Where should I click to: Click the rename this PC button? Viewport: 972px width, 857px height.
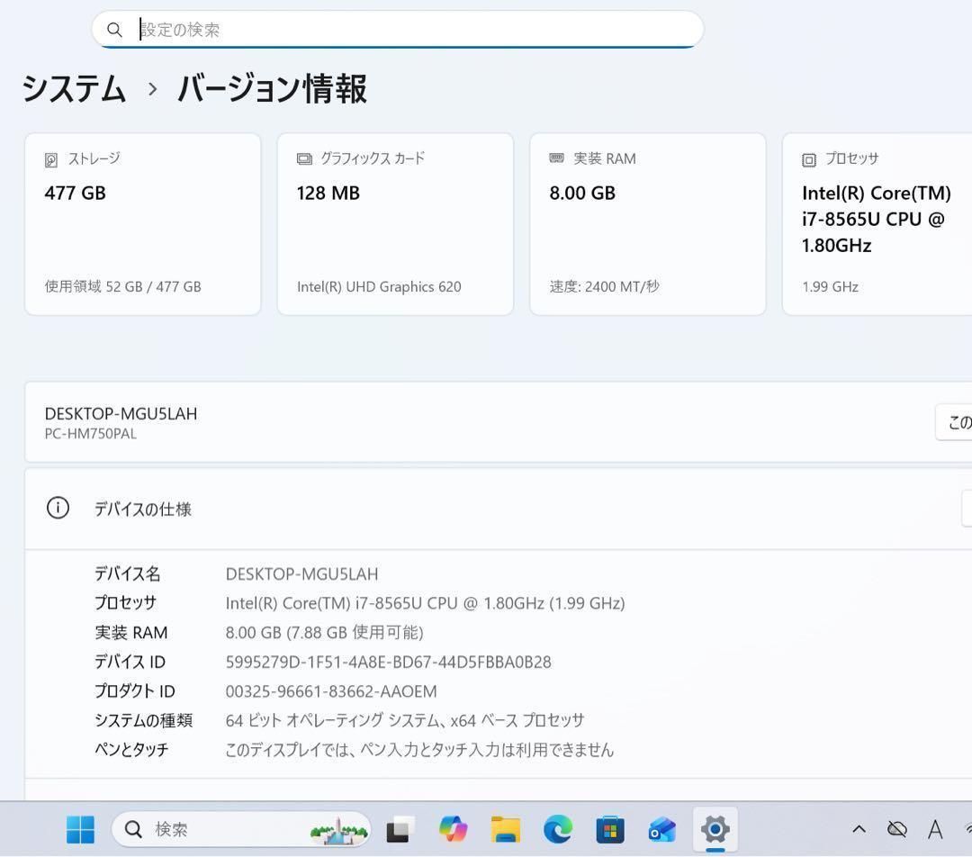tap(957, 422)
